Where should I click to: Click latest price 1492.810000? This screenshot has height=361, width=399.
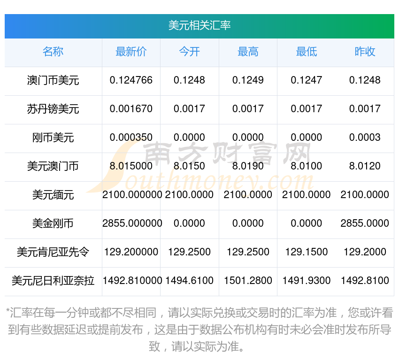[x=132, y=280]
